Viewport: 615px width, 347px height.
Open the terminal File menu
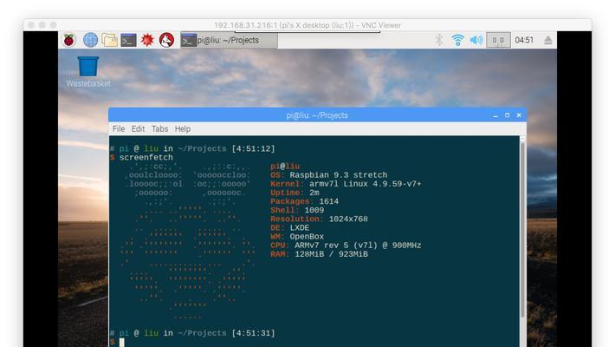pyautogui.click(x=119, y=129)
